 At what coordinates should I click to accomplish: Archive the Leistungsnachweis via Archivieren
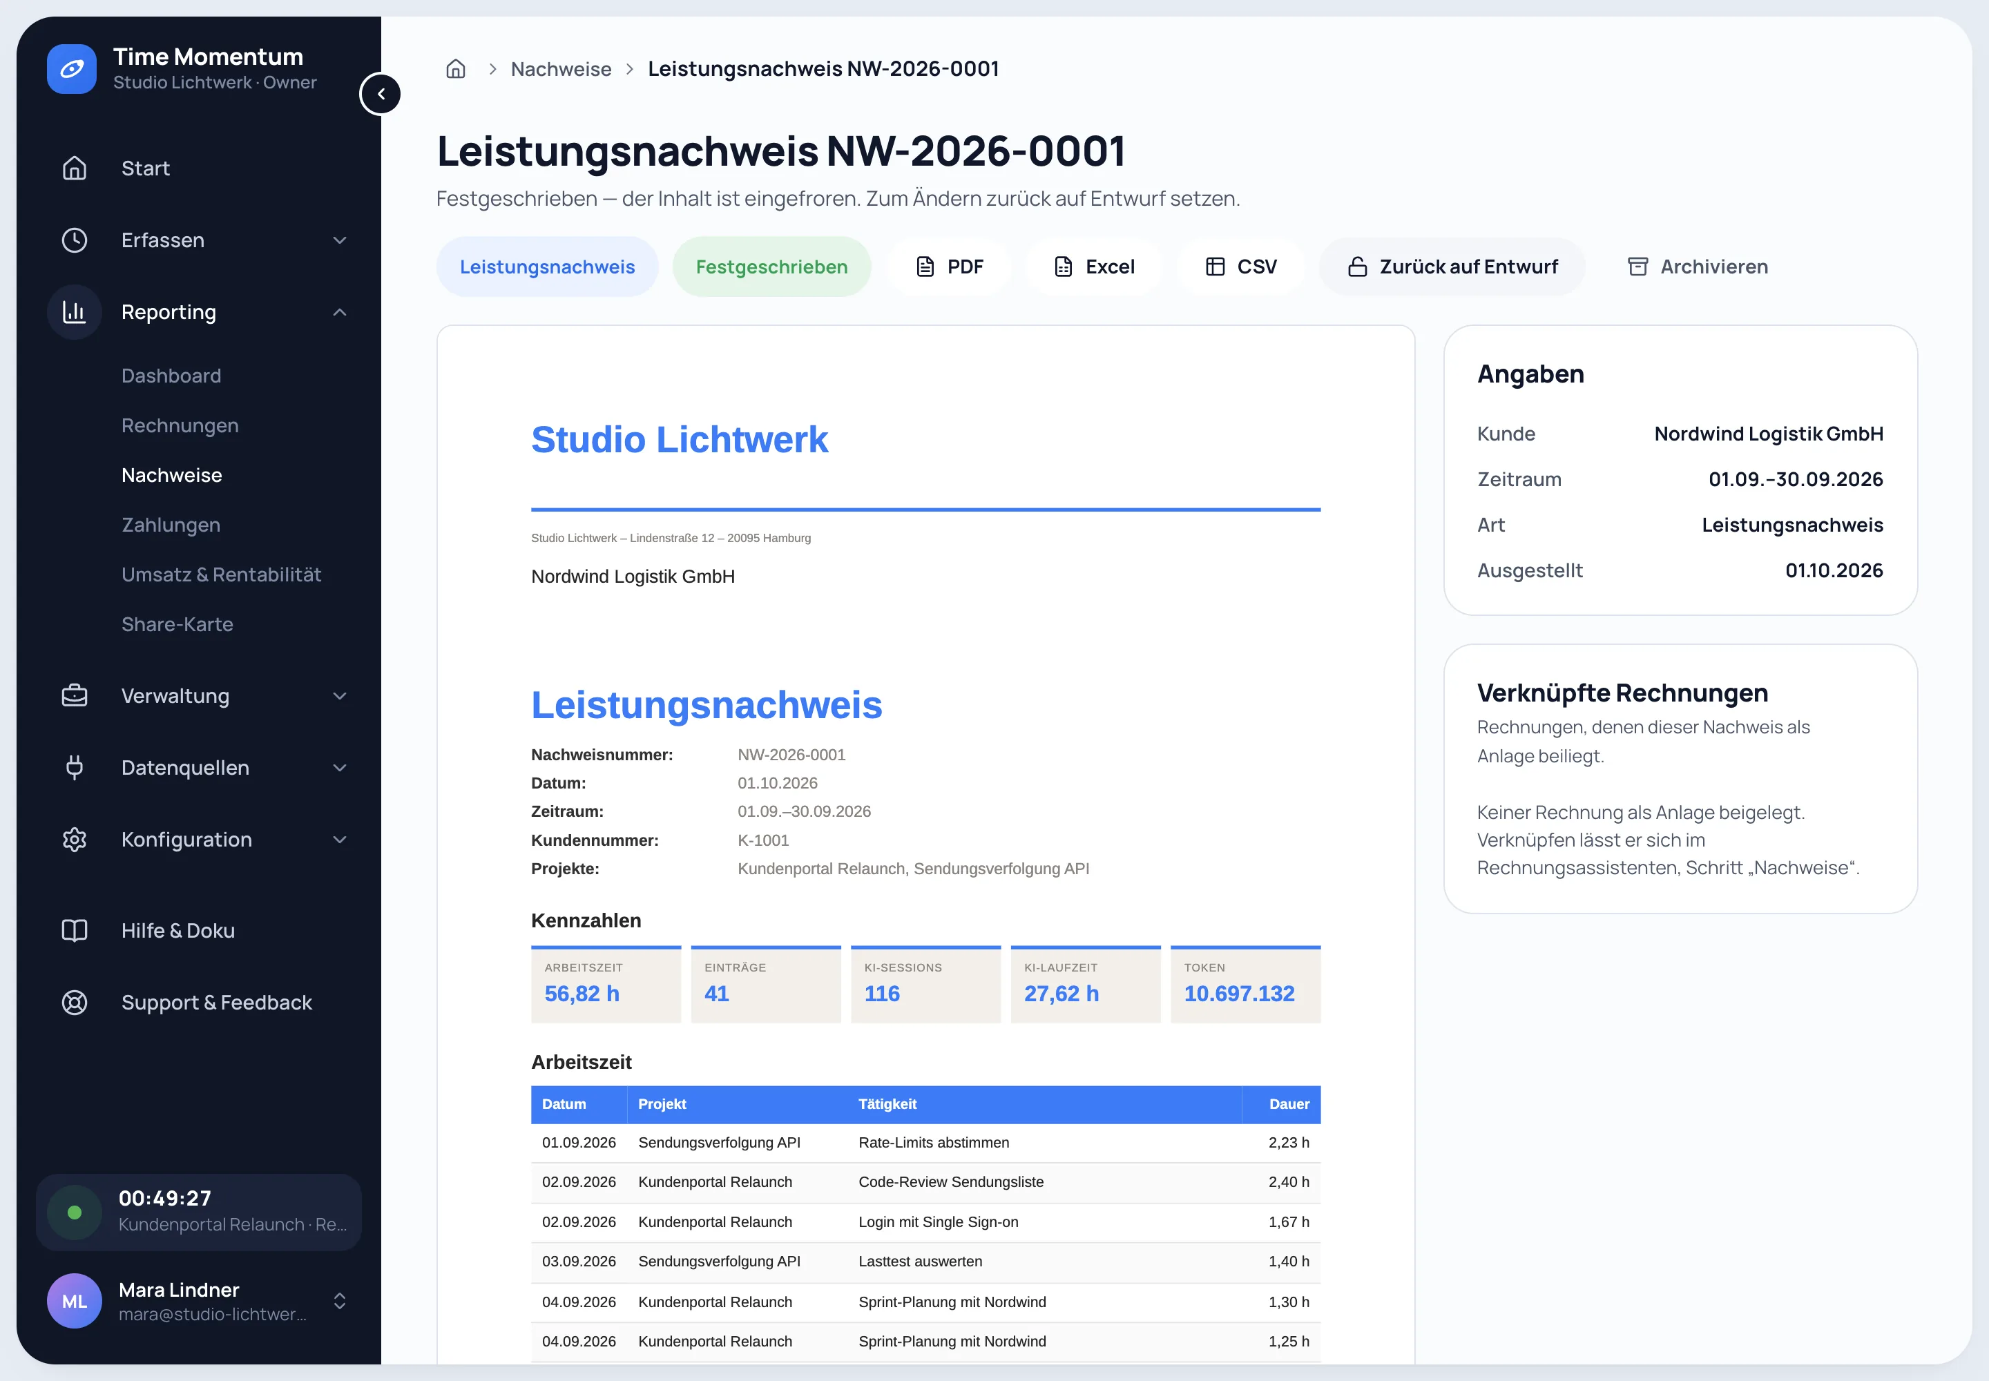click(1698, 267)
